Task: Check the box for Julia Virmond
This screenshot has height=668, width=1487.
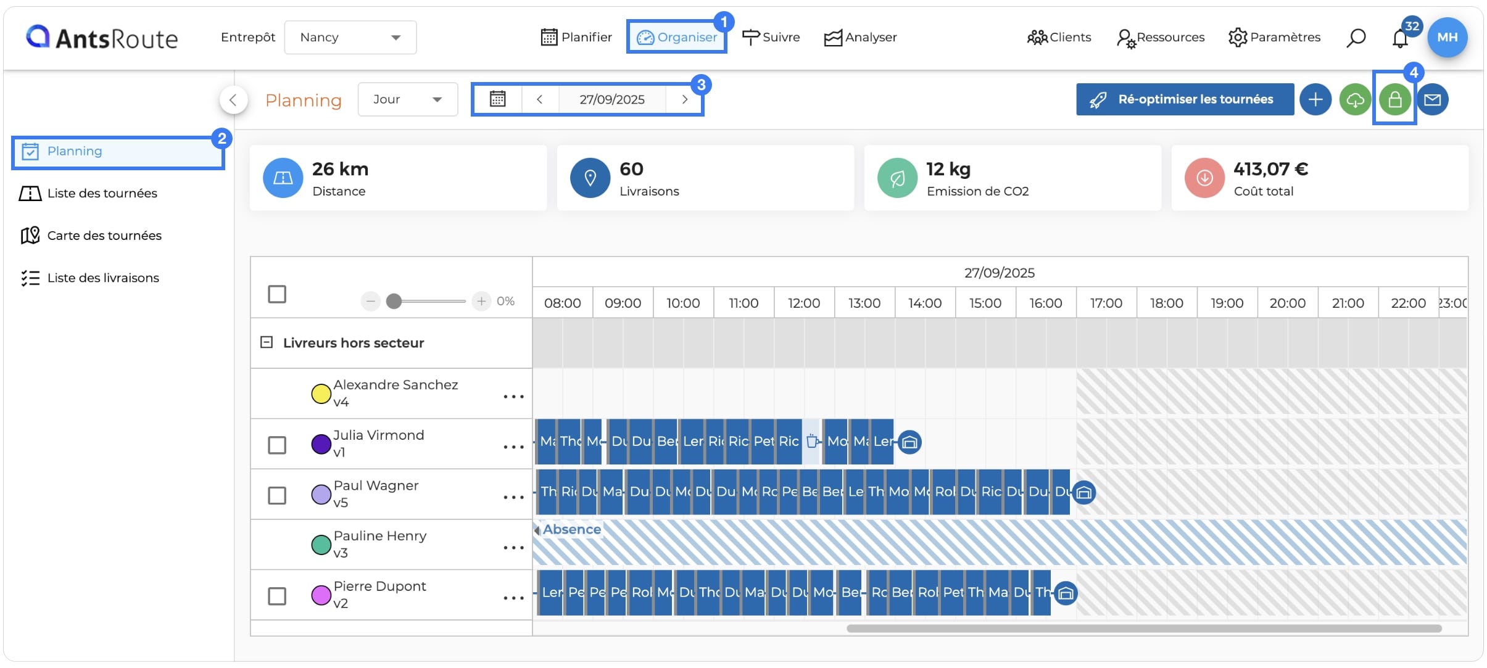Action: [x=277, y=445]
